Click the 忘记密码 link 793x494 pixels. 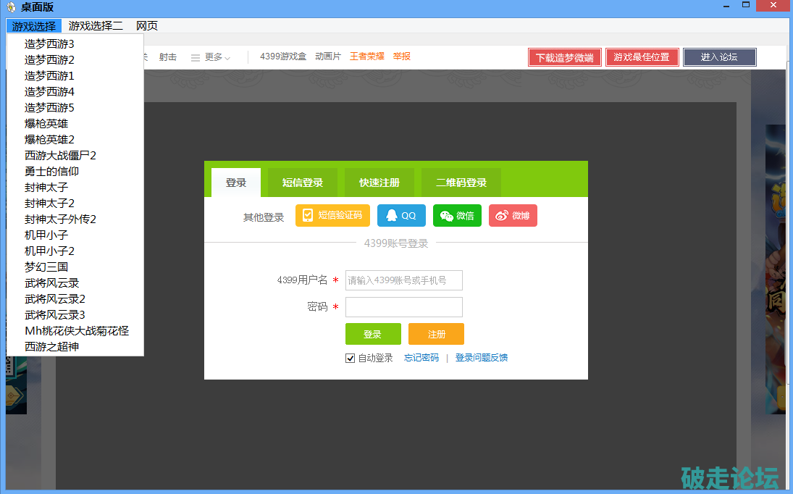pos(421,358)
